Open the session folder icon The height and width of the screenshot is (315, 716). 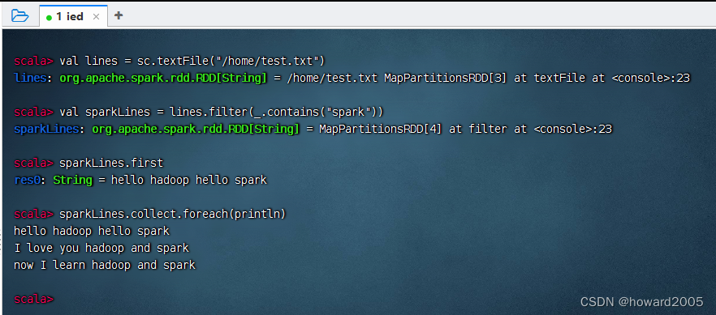coord(20,16)
